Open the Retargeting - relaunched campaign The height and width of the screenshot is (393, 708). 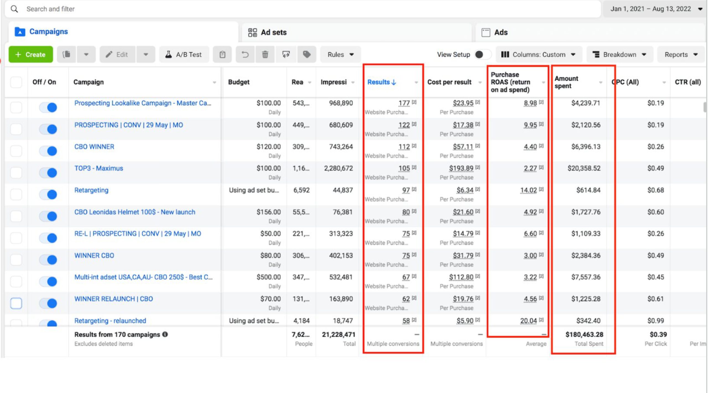click(x=110, y=321)
